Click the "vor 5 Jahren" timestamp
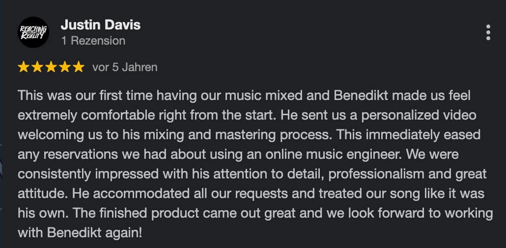 click(125, 68)
